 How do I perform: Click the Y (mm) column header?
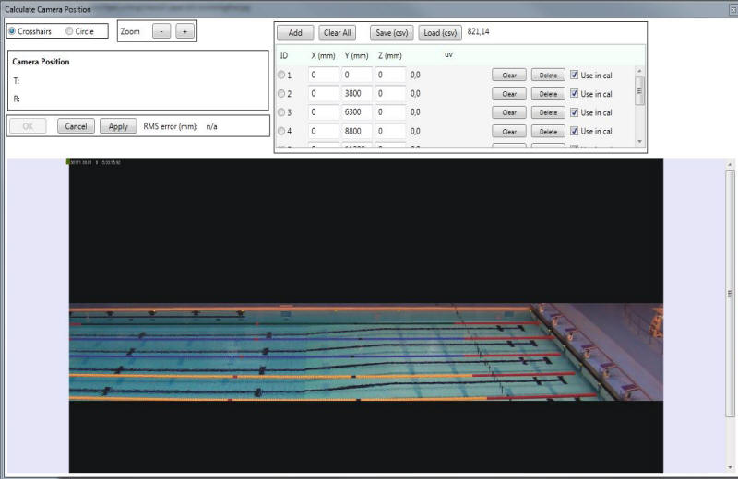point(356,55)
